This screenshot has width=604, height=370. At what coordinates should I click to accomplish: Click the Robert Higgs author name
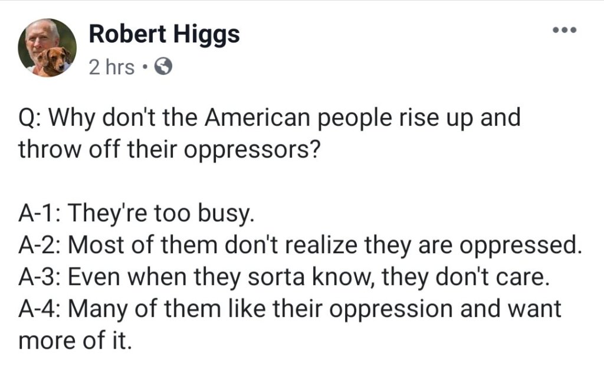click(x=164, y=35)
